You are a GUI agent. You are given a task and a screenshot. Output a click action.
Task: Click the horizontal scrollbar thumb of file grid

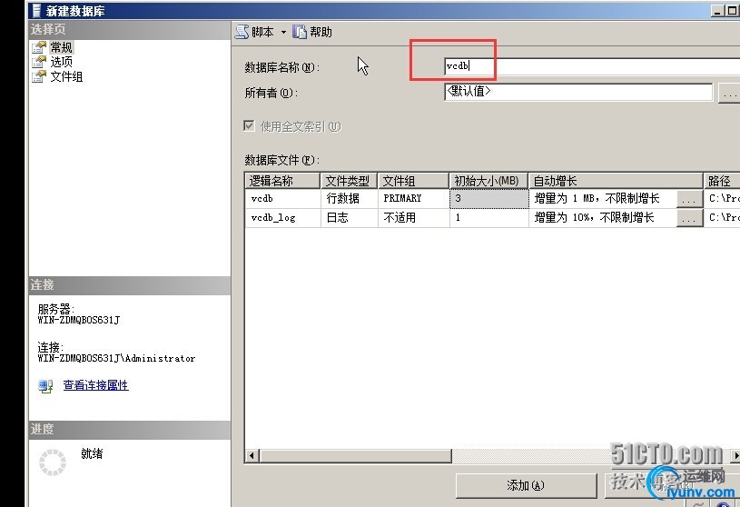point(355,455)
